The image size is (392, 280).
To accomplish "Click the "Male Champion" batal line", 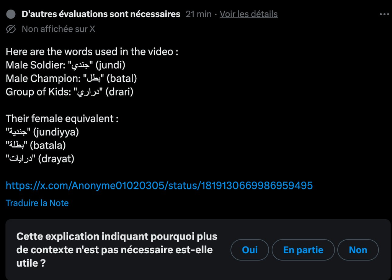I will 71,78.
